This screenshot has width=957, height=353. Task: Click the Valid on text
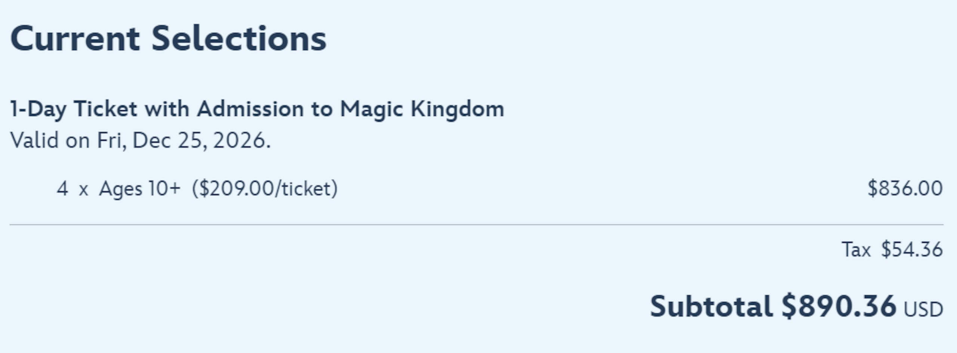pos(50,141)
